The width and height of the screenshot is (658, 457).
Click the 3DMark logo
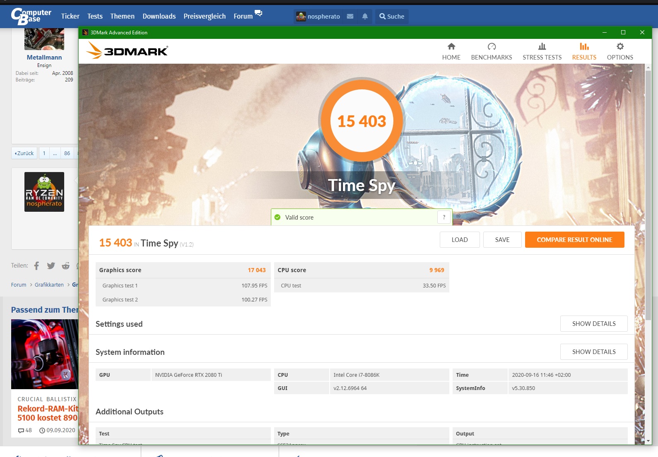tap(127, 51)
